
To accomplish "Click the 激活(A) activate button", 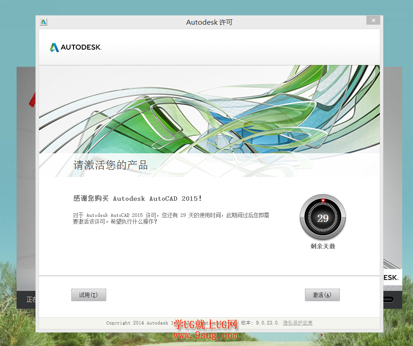I will pyautogui.click(x=322, y=294).
